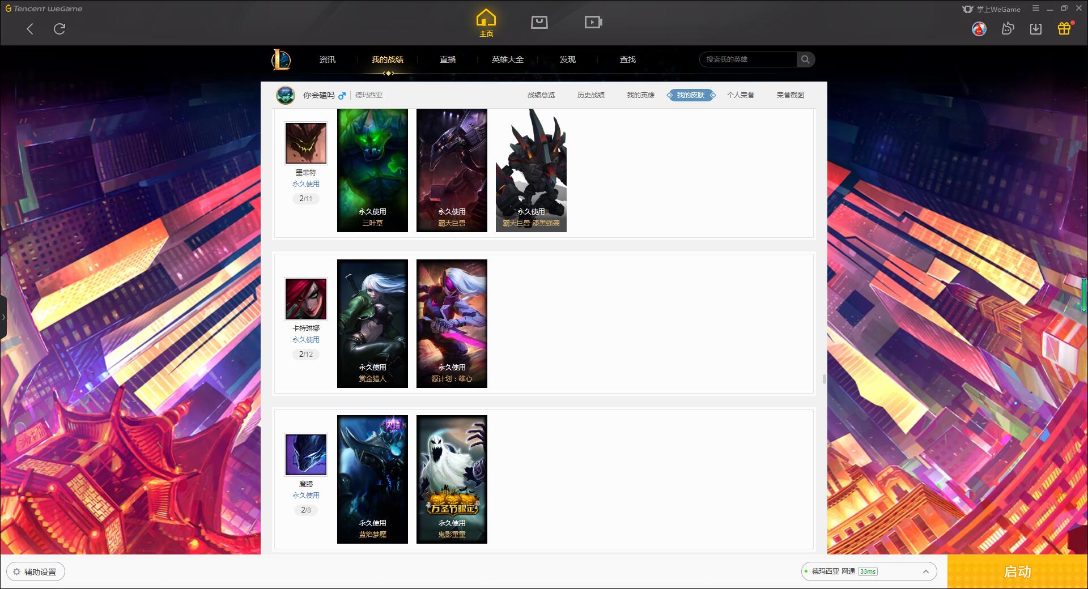The width and height of the screenshot is (1088, 589).
Task: Select the 我的皮肤 sub-tab
Action: pyautogui.click(x=691, y=95)
